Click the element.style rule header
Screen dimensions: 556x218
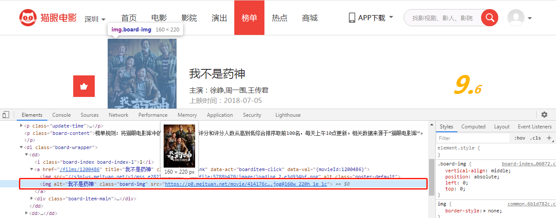[459, 148]
